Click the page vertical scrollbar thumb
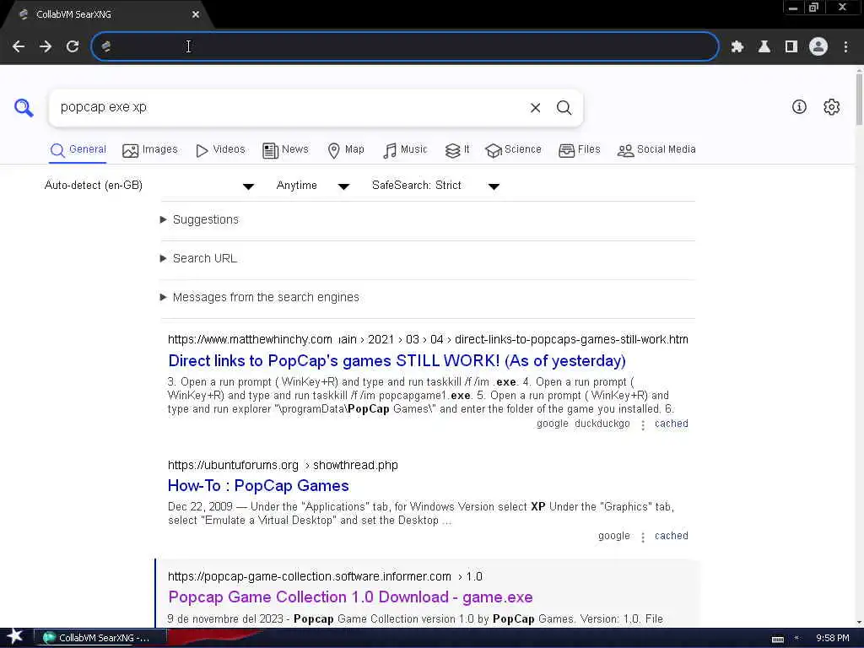The image size is (864, 648). 859,98
